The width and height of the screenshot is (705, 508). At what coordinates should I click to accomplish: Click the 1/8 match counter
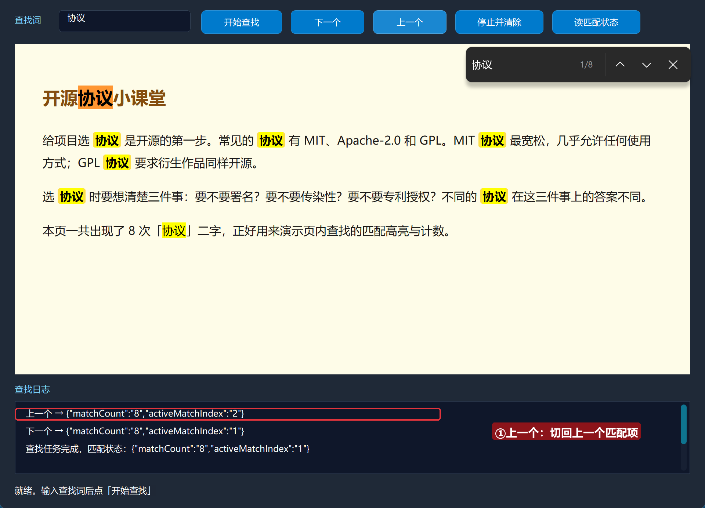586,65
